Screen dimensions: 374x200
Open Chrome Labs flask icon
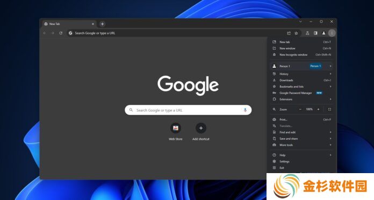(307, 33)
